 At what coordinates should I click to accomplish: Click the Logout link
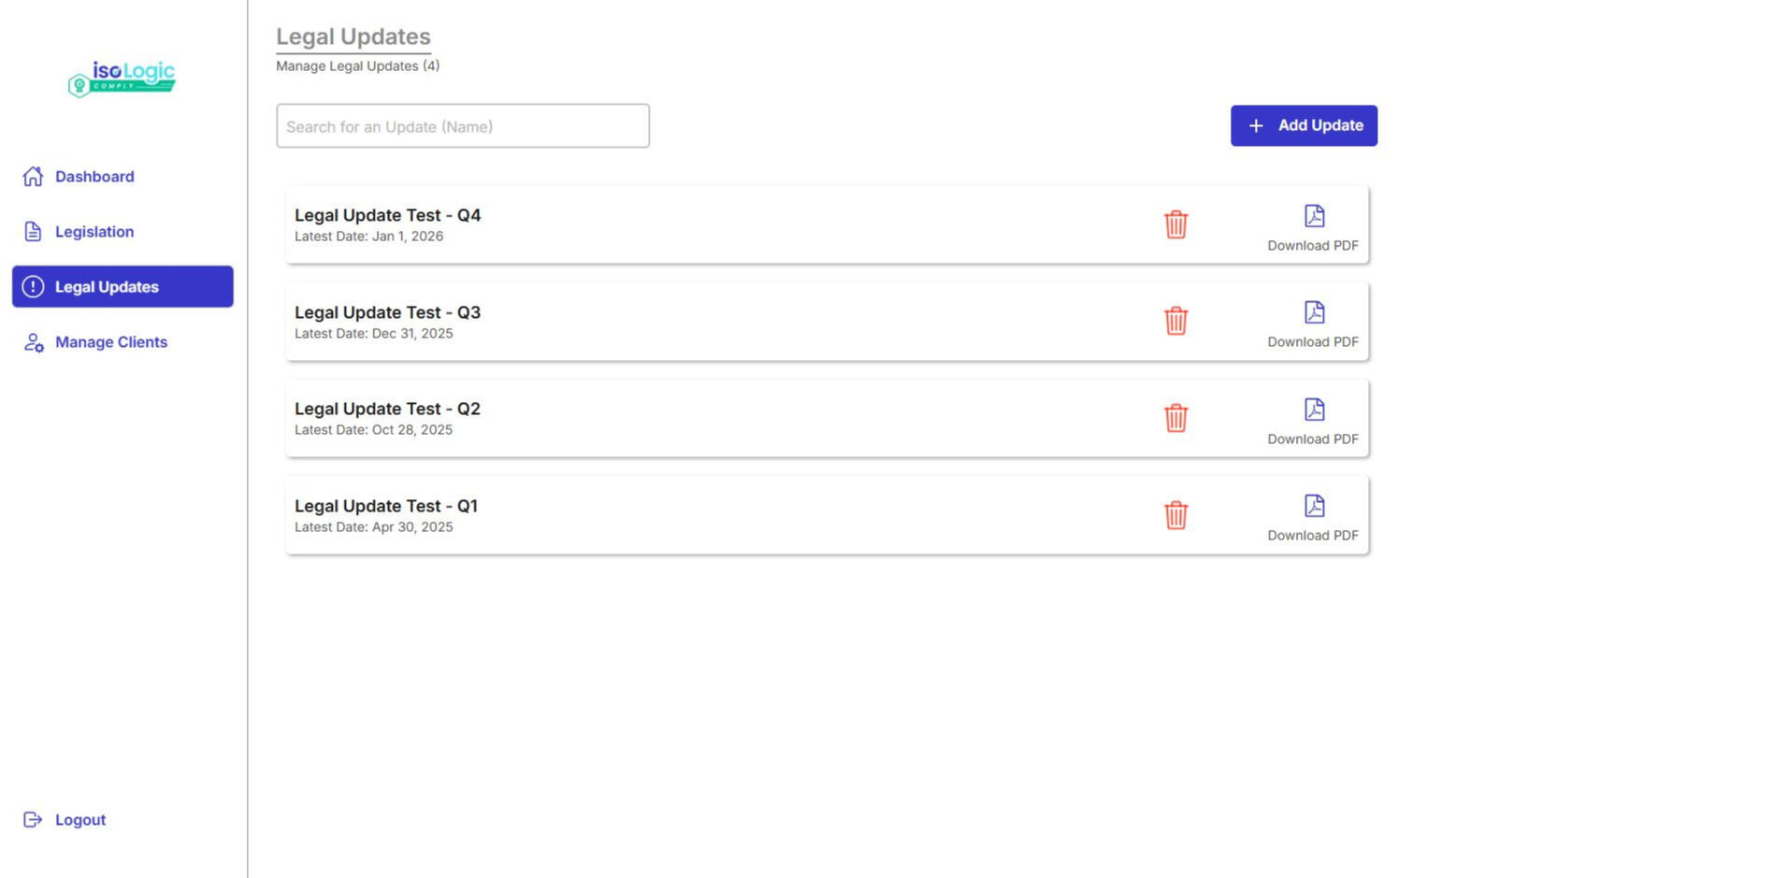click(x=79, y=819)
